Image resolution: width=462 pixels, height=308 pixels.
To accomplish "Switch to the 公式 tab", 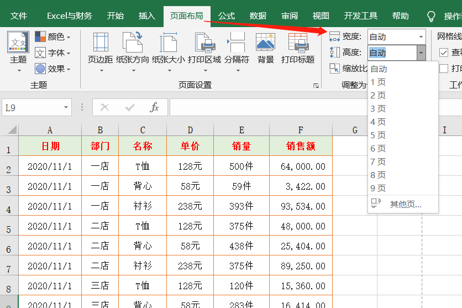I will (x=226, y=15).
